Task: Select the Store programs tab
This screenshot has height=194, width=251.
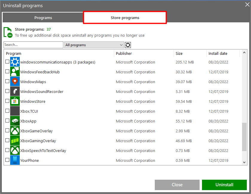Action: [x=125, y=18]
